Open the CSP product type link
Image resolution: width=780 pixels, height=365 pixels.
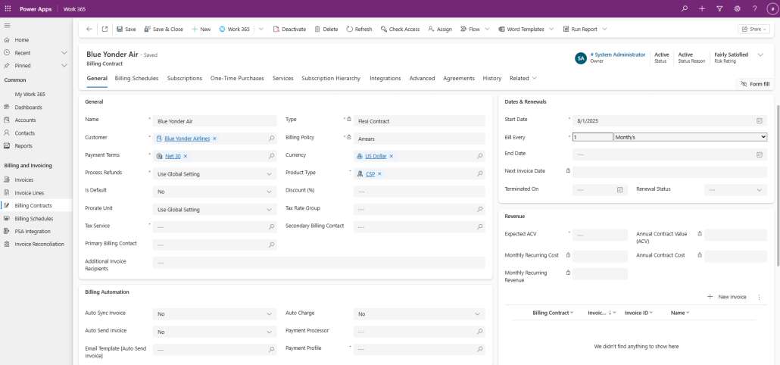point(370,174)
